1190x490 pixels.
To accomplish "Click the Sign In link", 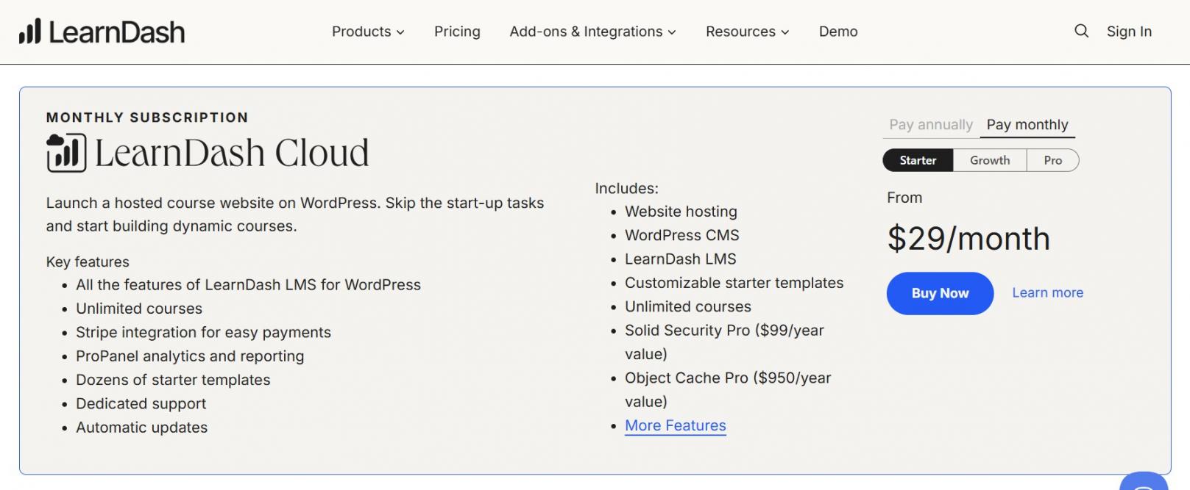I will click(1129, 32).
